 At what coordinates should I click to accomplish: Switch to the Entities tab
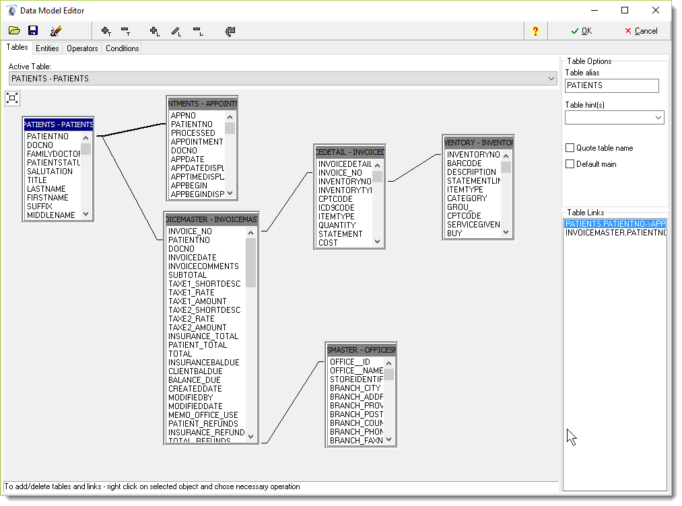coord(47,48)
